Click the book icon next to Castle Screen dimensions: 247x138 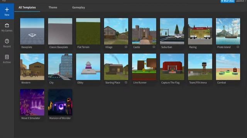click(154, 47)
